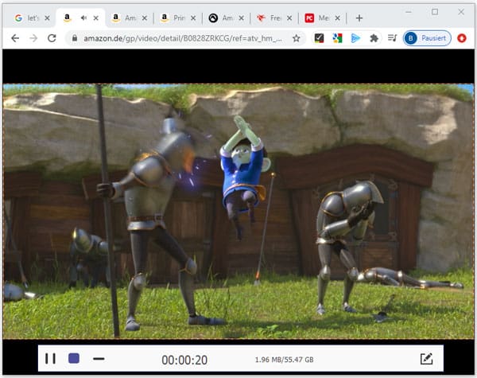
Task: Open the Pausiert profile button
Action: click(x=427, y=38)
